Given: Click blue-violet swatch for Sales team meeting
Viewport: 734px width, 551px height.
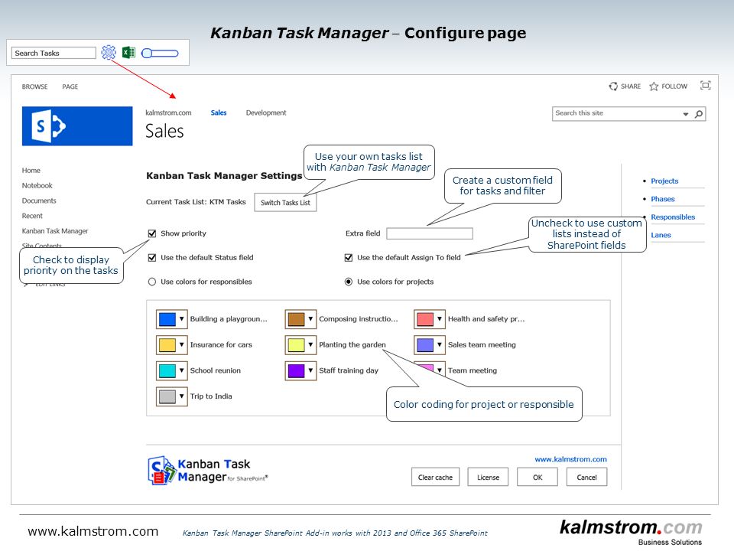Looking at the screenshot, I should click(x=425, y=345).
